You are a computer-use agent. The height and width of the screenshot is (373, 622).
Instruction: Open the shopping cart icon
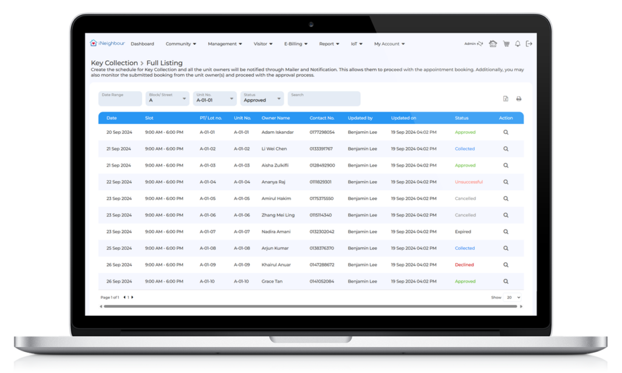[505, 44]
